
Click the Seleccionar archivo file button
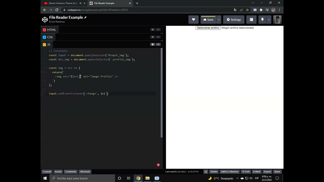(208, 28)
